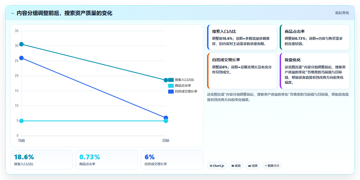Click 搜索入口占比 data point at 当前

22,44
